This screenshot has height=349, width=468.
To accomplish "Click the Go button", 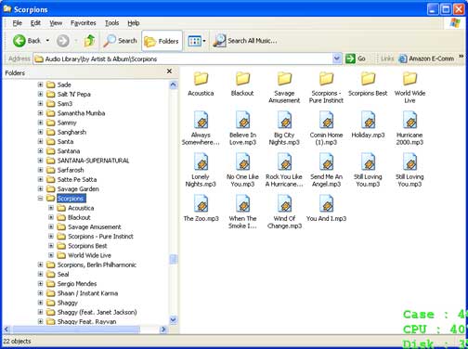I will [x=356, y=58].
